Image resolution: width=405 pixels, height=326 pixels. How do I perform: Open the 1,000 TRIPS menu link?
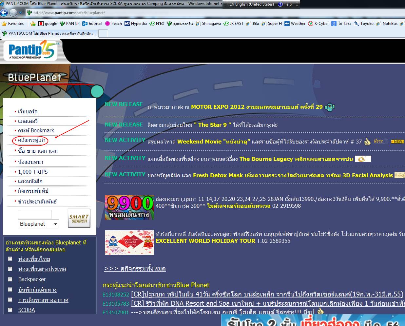pyautogui.click(x=33, y=172)
